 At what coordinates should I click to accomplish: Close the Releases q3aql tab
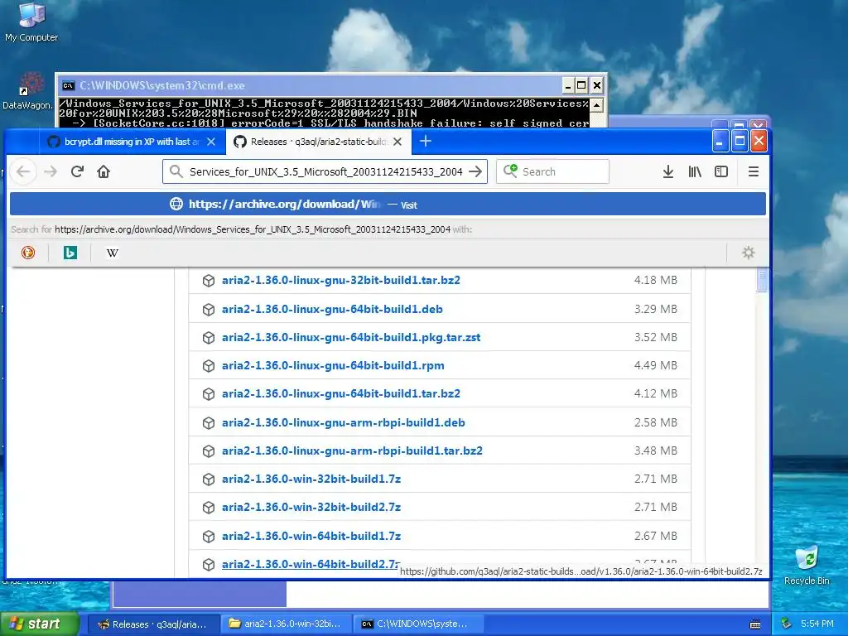point(397,142)
